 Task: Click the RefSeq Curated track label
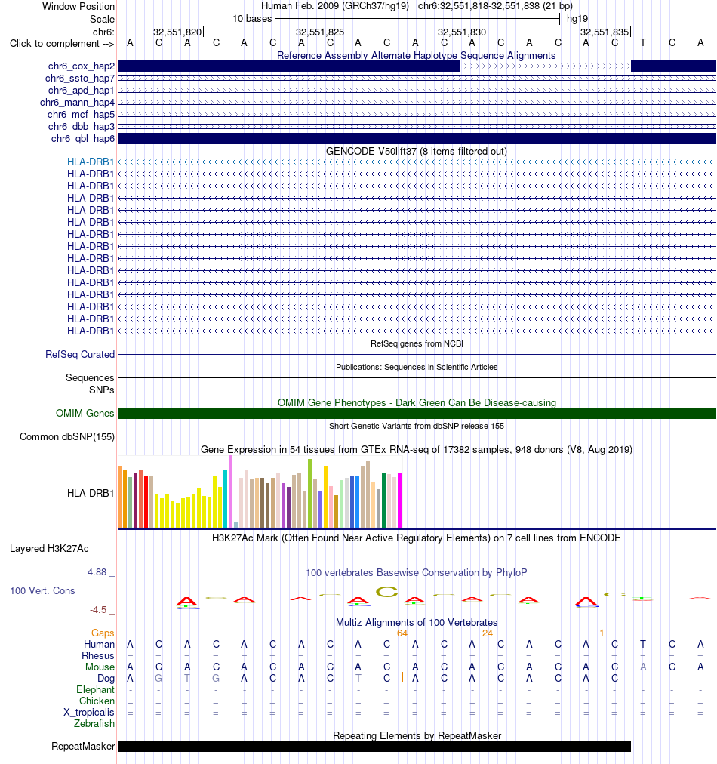[80, 355]
